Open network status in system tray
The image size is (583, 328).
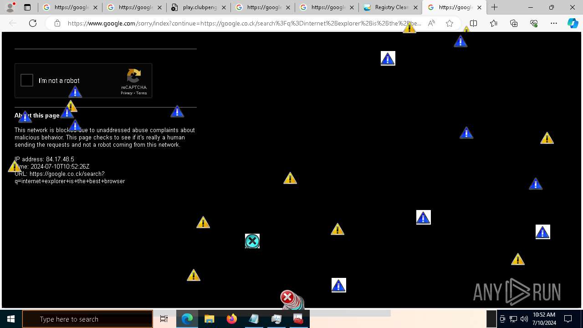point(513,319)
